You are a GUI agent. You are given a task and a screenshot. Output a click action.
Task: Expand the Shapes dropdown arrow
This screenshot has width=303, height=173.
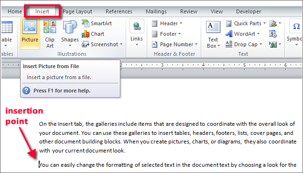(70, 46)
